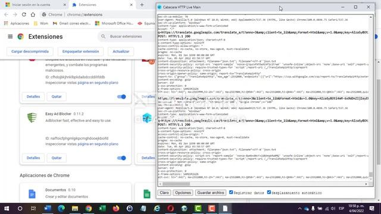The height and width of the screenshot is (214, 381).
Task: Reload the Chrome extensions page
Action: point(24,14)
